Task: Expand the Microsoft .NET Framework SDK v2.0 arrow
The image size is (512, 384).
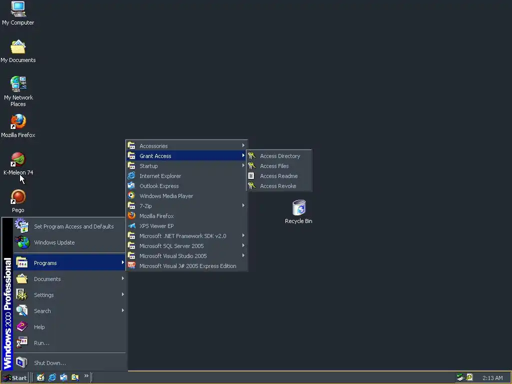Action: [x=243, y=235]
